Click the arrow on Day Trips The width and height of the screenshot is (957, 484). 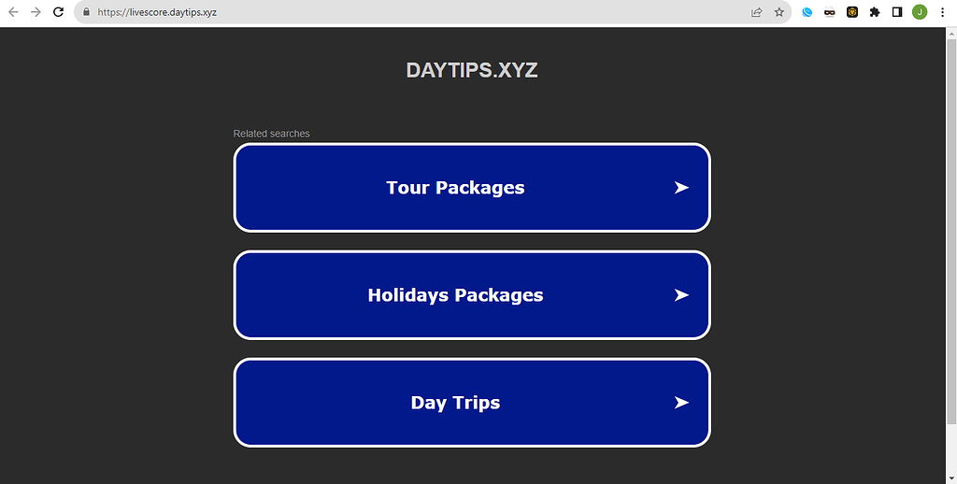click(681, 403)
